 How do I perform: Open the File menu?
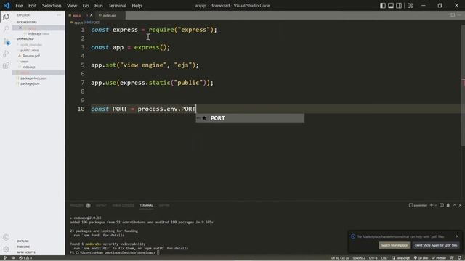coord(19,6)
